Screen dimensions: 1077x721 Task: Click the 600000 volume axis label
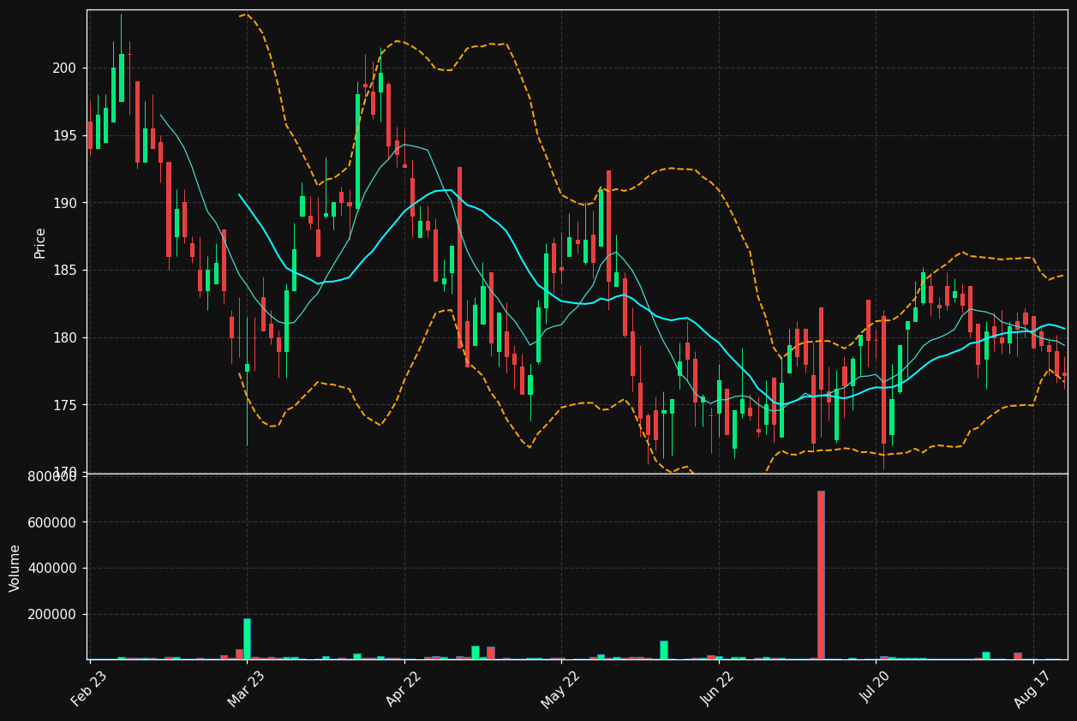pyautogui.click(x=54, y=522)
